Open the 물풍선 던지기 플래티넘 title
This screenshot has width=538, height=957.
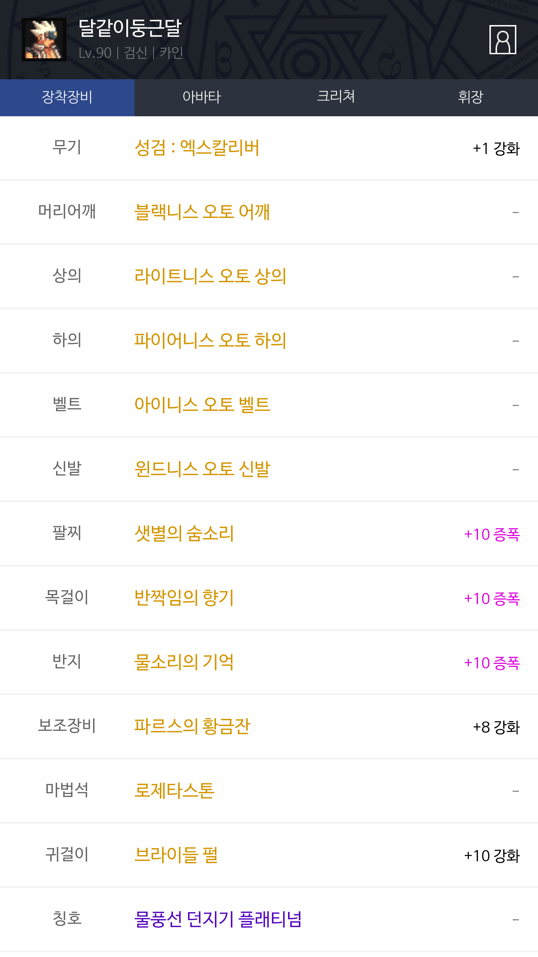pyautogui.click(x=218, y=920)
